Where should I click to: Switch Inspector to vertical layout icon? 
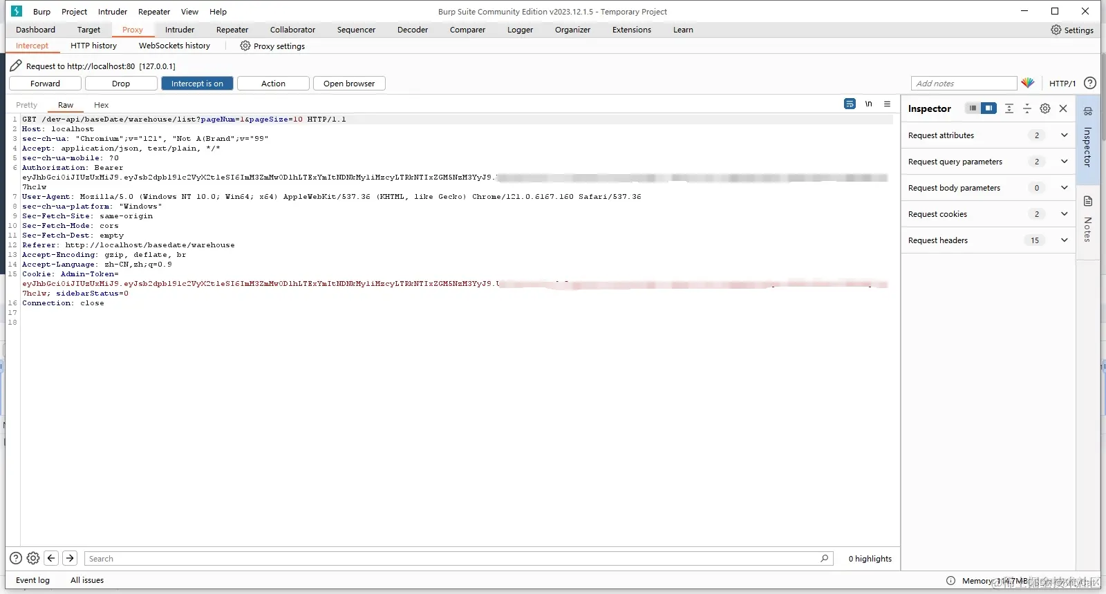point(989,108)
